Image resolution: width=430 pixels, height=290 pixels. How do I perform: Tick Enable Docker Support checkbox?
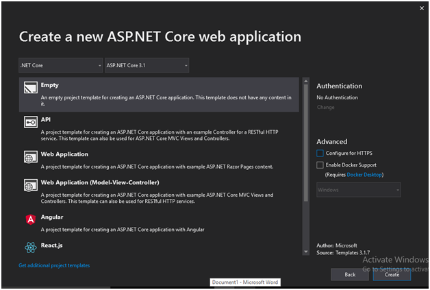click(x=320, y=165)
